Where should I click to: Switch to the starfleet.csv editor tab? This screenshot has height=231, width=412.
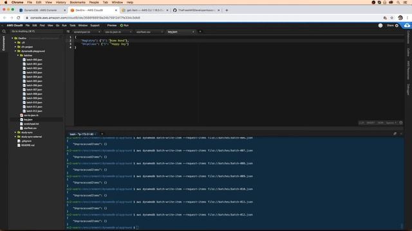144,32
